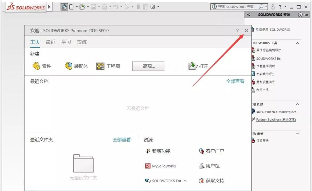Click the user login icon in title bar
Screen dimensions: 312x191
[x=273, y=7]
